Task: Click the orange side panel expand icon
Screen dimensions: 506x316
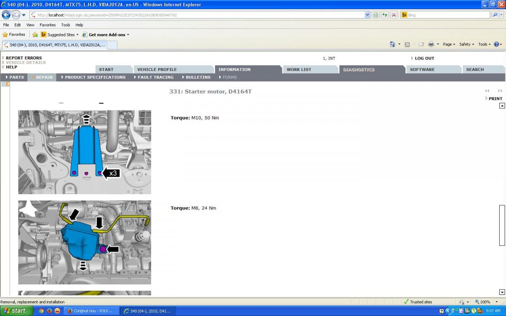Action: (x=8, y=84)
